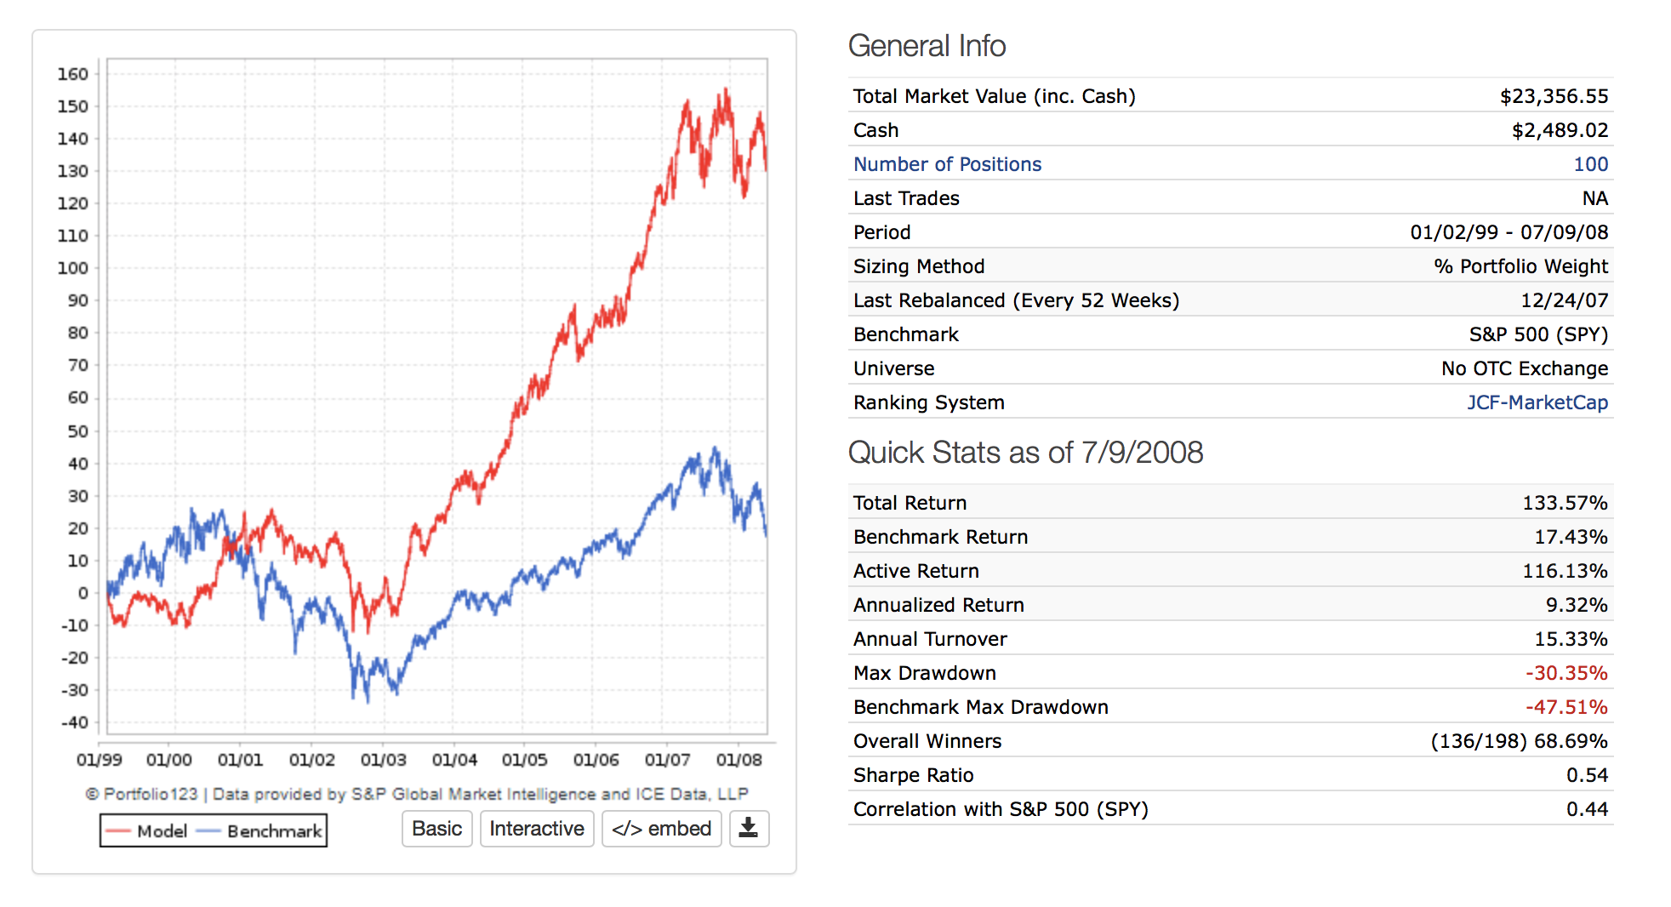Click the Quick Stats as of 7/9/2008 heading

point(1025,453)
